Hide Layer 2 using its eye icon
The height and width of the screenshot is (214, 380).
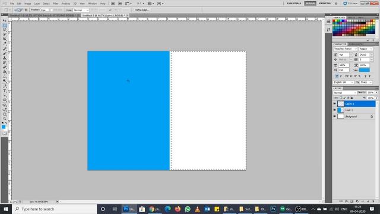(335, 103)
